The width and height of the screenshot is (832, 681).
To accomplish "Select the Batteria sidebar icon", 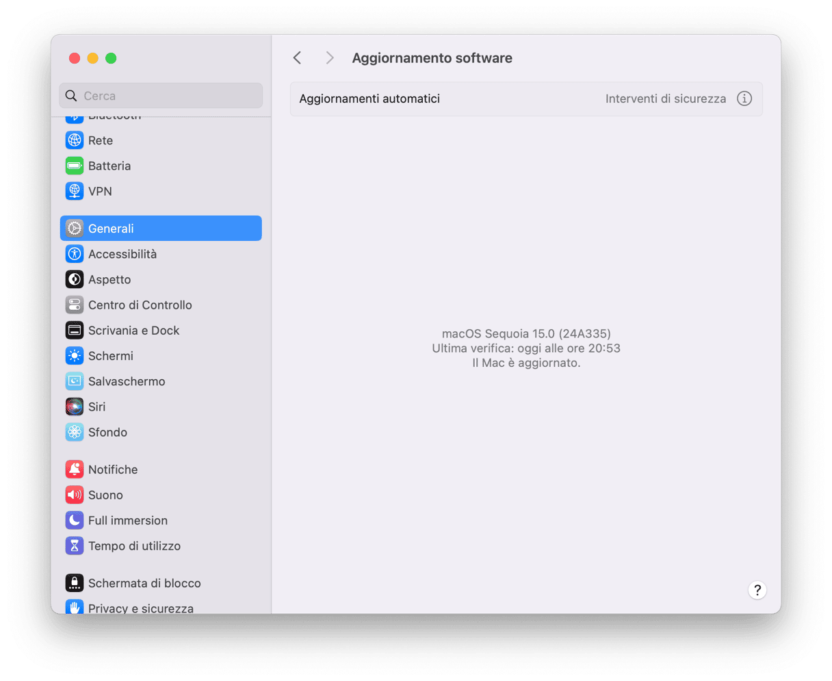I will coord(75,166).
